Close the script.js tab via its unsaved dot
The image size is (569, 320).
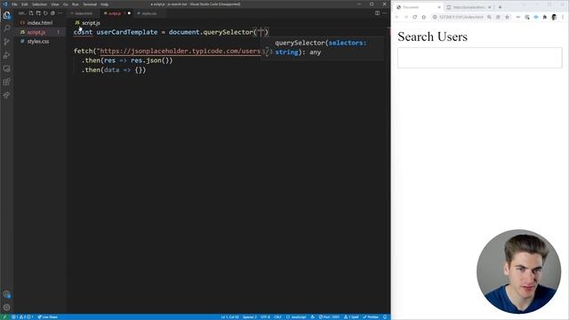pos(129,13)
